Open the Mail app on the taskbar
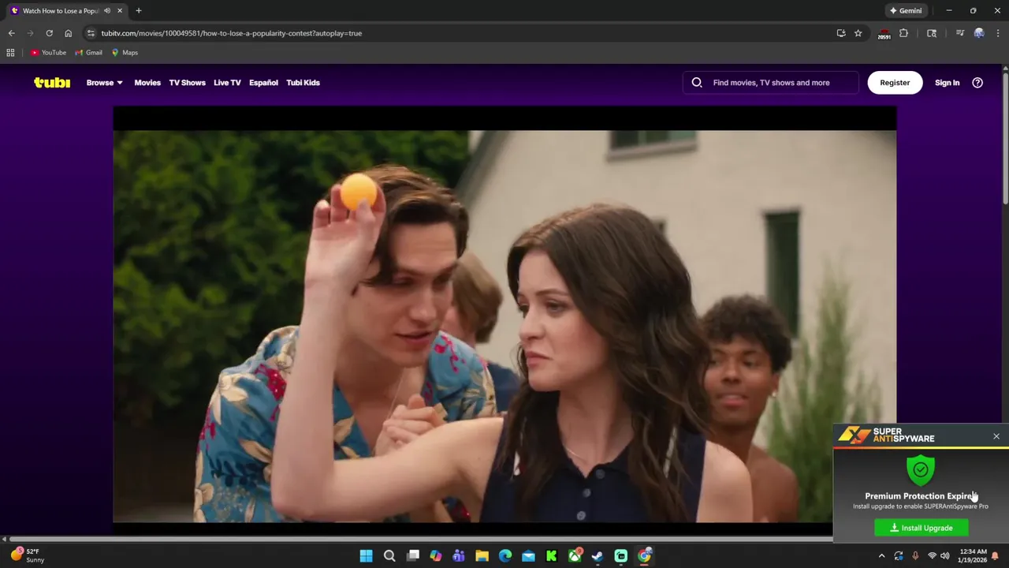Screen dimensions: 1009x568 click(528, 556)
